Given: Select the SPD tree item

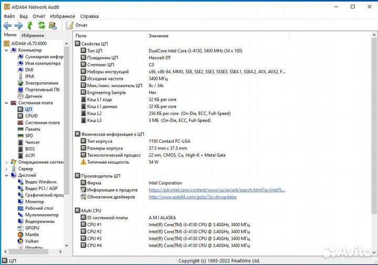Looking at the screenshot, I should click(25, 135).
